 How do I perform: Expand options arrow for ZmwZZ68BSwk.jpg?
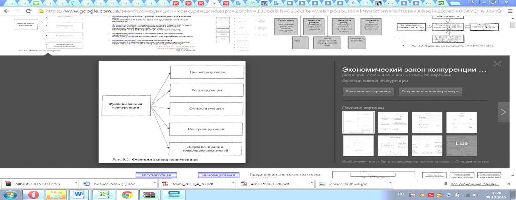point(390,184)
